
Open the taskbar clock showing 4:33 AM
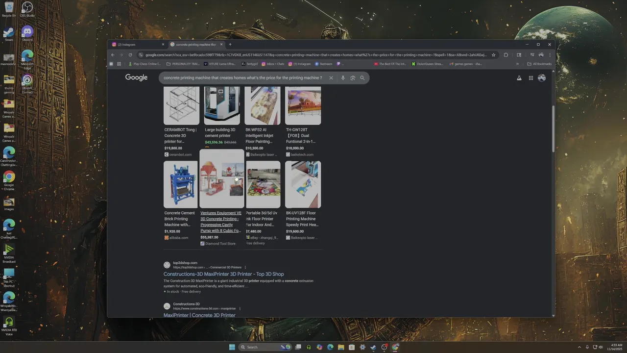614,347
